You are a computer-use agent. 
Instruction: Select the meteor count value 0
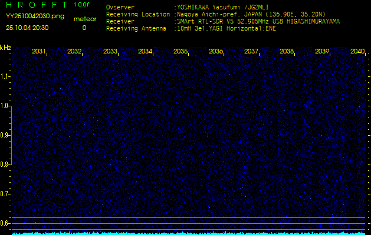(84, 28)
